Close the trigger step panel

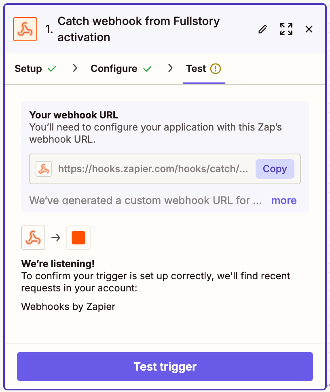point(309,29)
